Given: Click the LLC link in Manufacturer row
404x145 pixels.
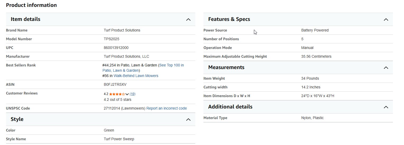Looking at the screenshot, I should tap(146, 56).
